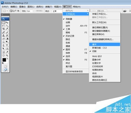Select the Rectangle shape tool
The width and height of the screenshot is (131, 113).
pos(7,49)
